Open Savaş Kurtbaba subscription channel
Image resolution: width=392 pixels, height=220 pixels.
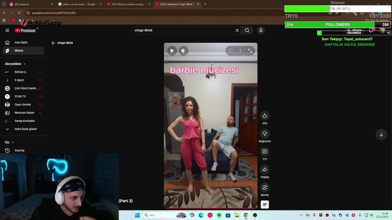[23, 121]
